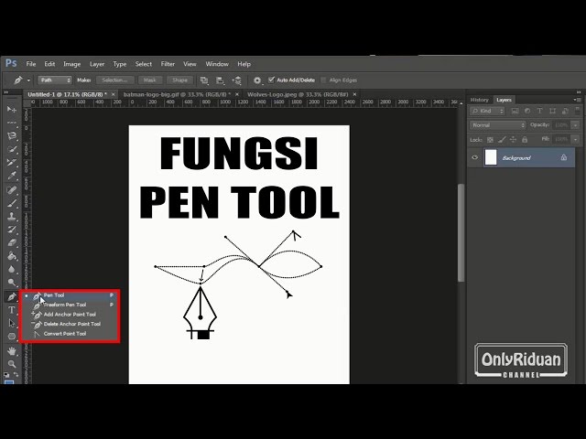The width and height of the screenshot is (586, 439).
Task: Click the swap colors arrow icon
Action: click(16, 374)
